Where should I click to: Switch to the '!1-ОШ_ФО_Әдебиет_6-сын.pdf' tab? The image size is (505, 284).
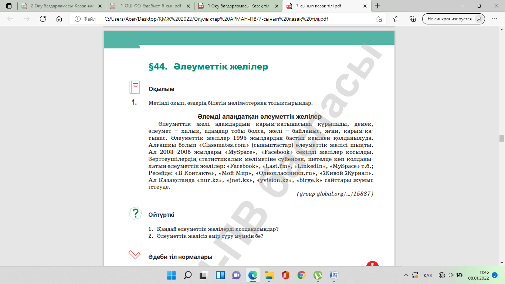150,6
